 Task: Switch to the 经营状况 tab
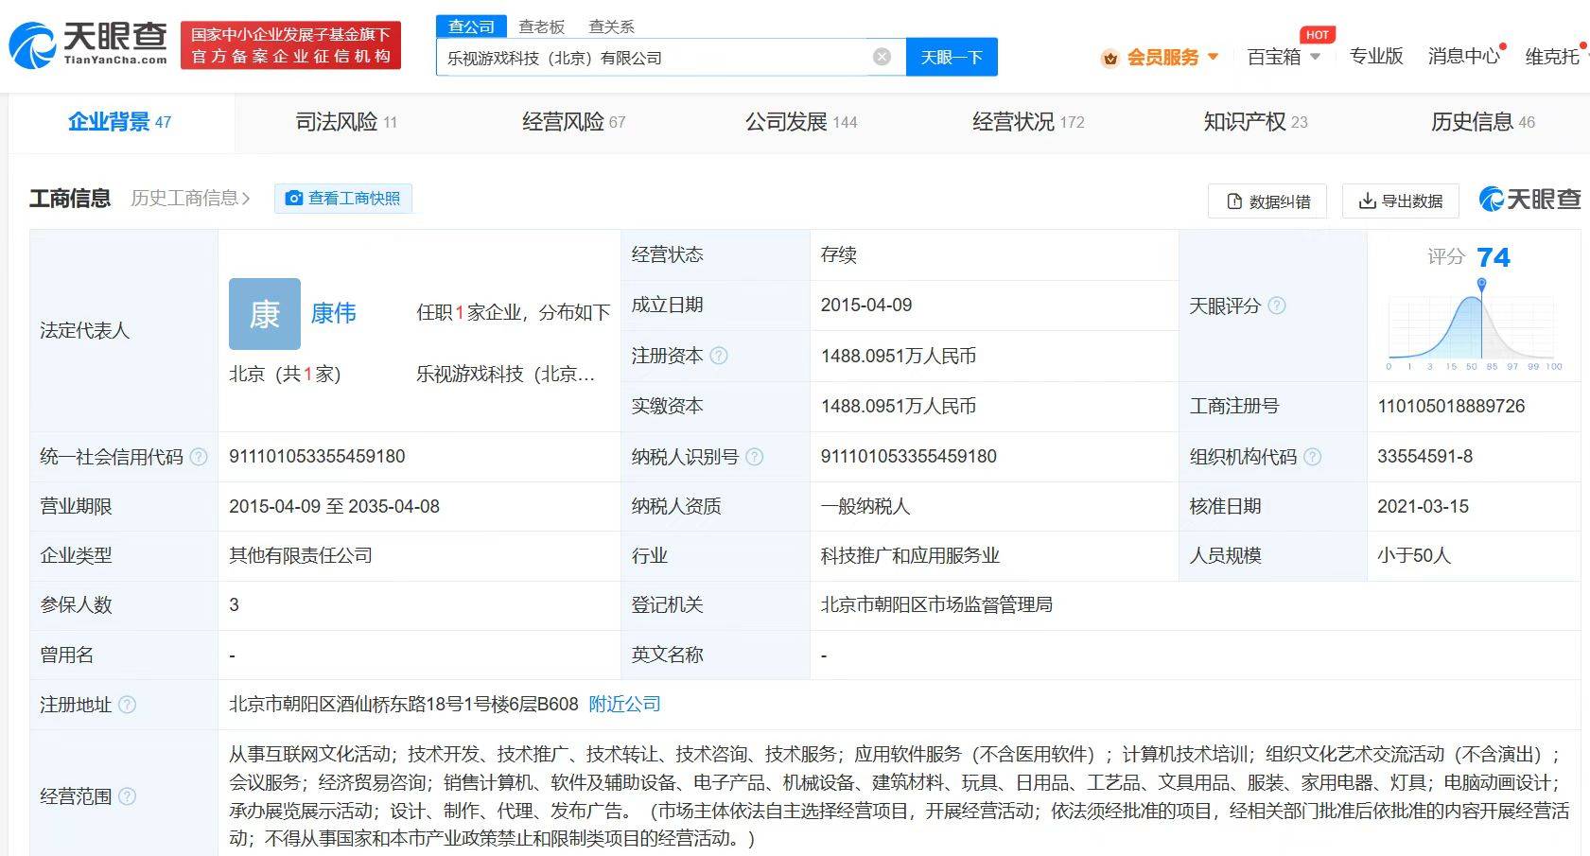tap(1028, 122)
